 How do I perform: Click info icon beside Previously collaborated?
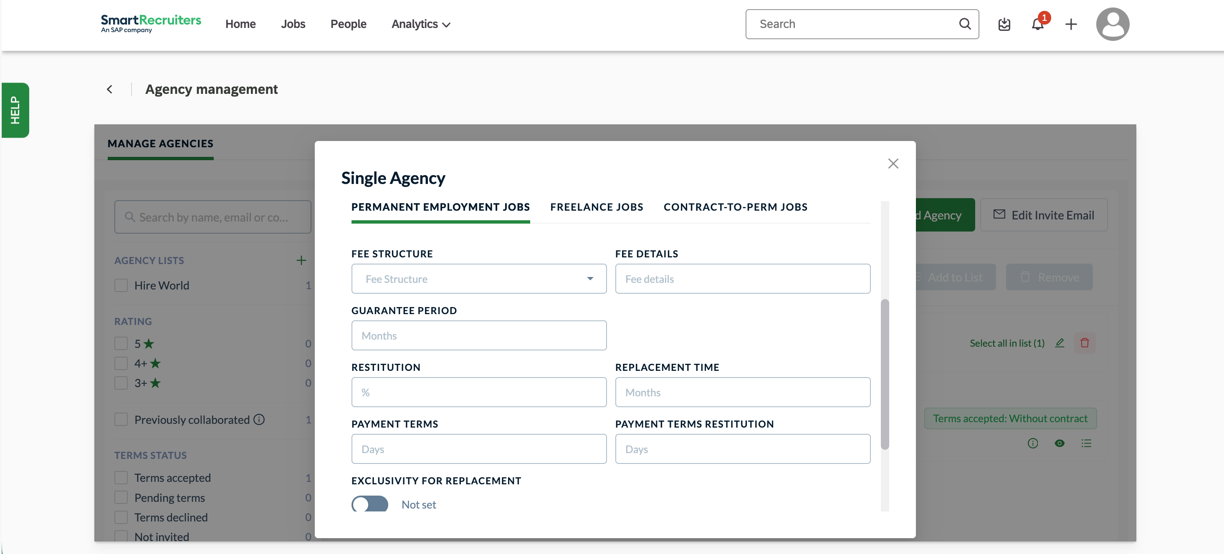click(x=259, y=420)
